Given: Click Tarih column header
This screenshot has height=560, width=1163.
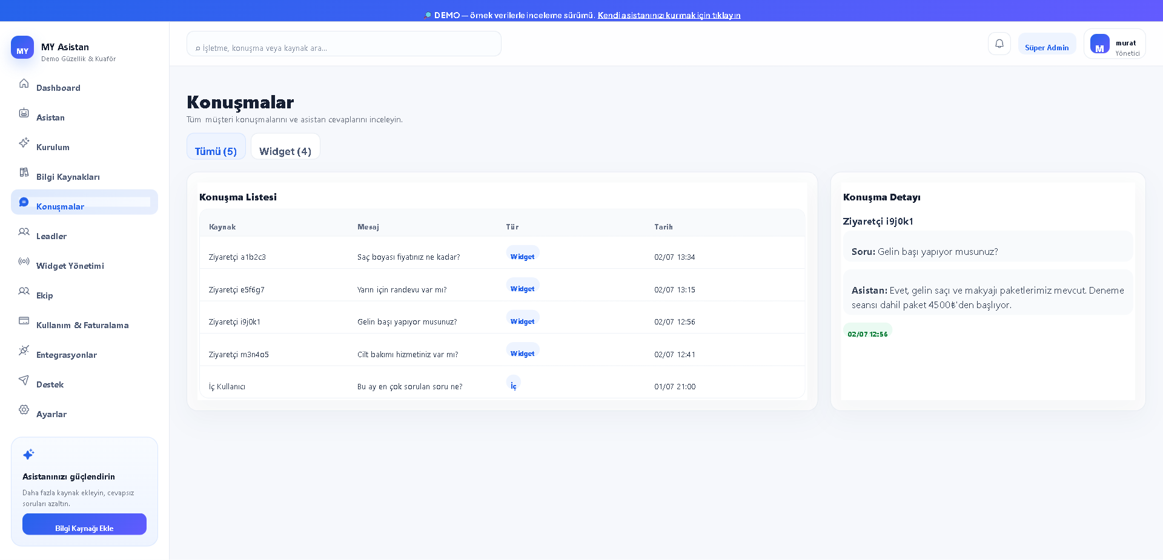Looking at the screenshot, I should tap(663, 227).
